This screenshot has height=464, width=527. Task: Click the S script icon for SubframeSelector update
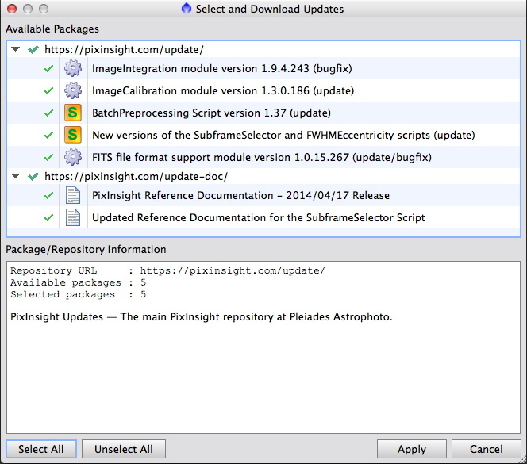pos(73,135)
